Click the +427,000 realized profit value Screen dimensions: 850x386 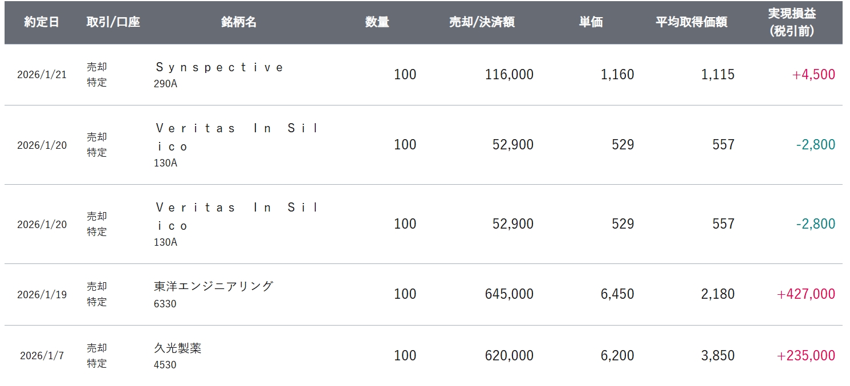806,294
